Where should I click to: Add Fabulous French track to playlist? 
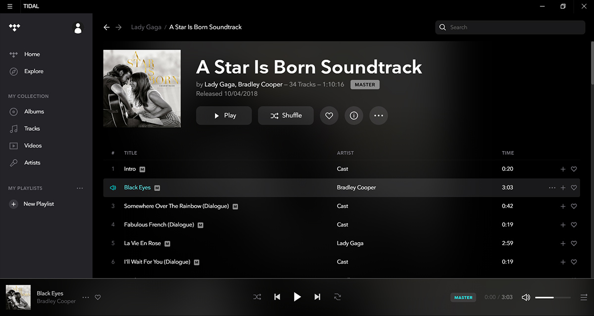(563, 225)
